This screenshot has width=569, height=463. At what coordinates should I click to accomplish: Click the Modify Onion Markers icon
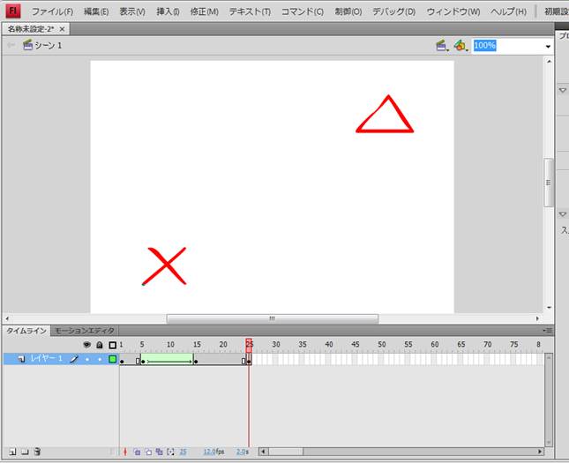[x=170, y=452]
